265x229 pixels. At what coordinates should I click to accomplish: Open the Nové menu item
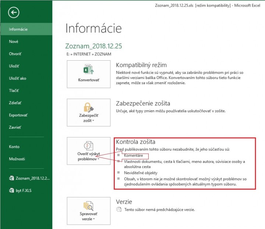(14, 42)
